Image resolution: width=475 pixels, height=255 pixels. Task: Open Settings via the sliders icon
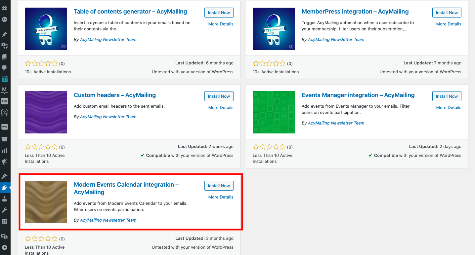click(5, 221)
